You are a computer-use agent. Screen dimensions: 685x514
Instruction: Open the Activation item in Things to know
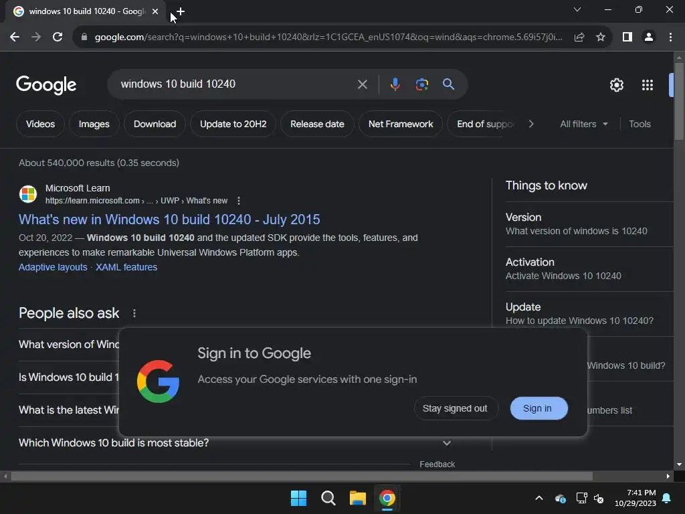point(589,269)
